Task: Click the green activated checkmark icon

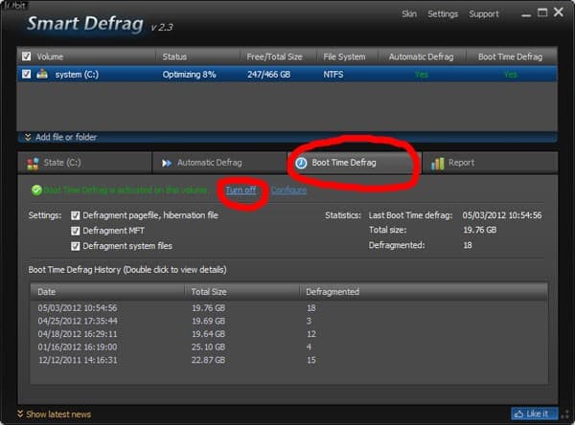Action: click(36, 190)
